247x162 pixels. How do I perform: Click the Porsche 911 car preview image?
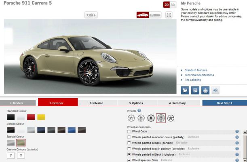pos(90,56)
